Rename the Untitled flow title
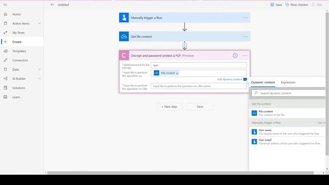The width and height of the screenshot is (329, 185). click(63, 5)
